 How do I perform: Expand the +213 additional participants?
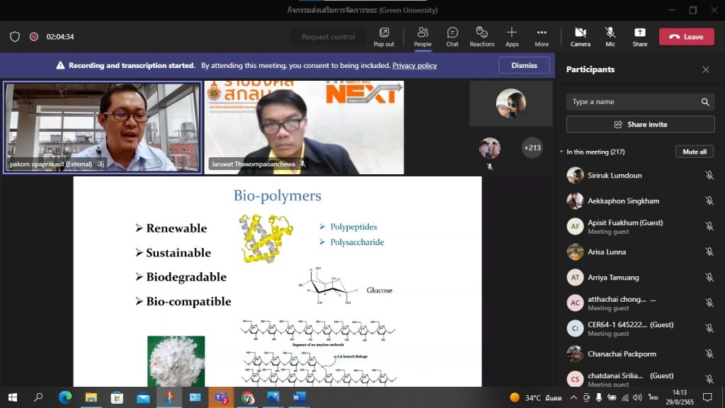[532, 148]
